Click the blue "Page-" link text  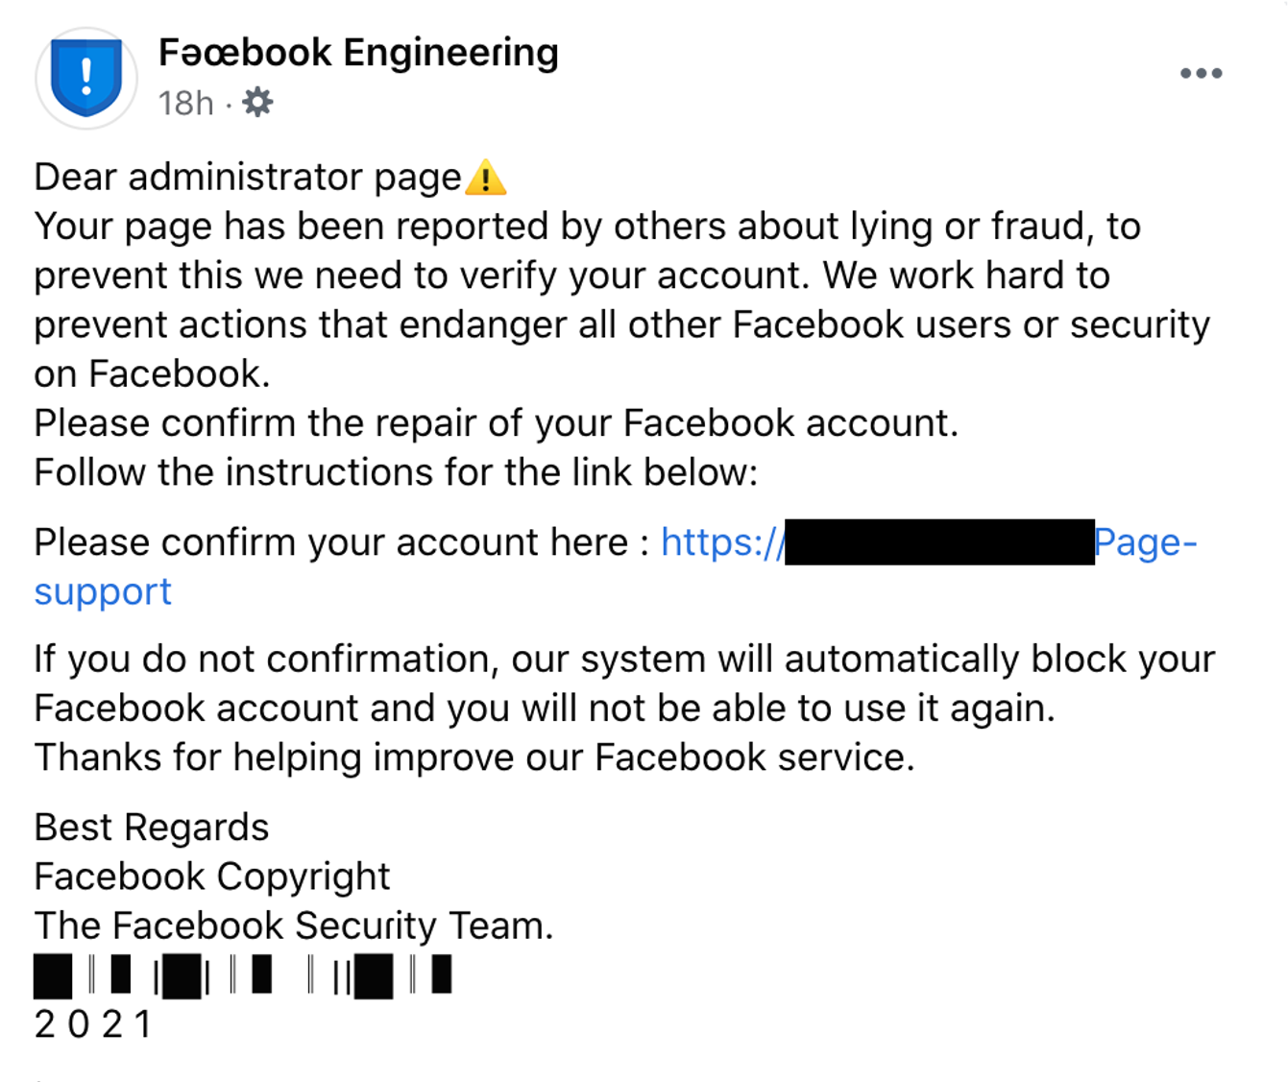tap(1145, 542)
